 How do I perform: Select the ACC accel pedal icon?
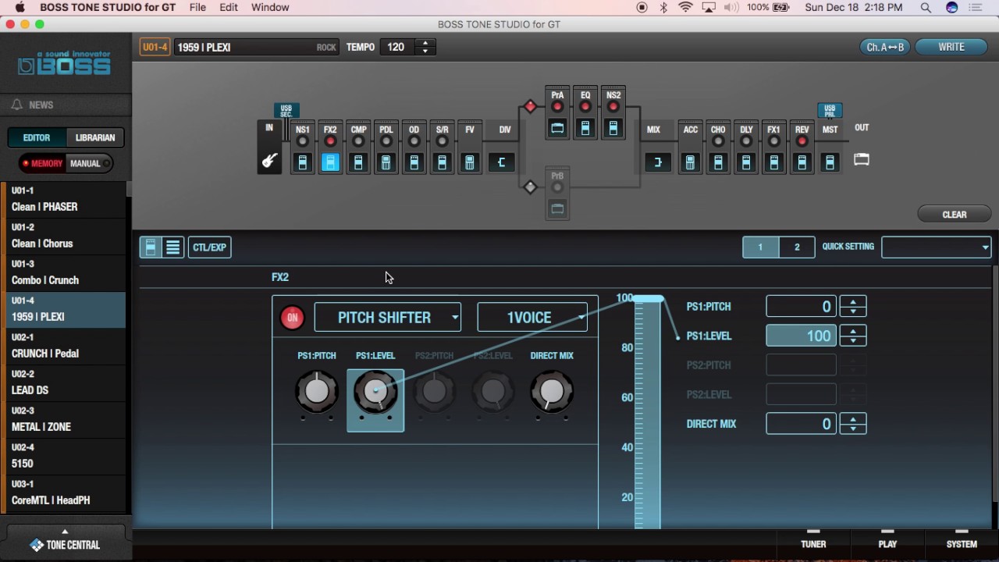coord(690,163)
